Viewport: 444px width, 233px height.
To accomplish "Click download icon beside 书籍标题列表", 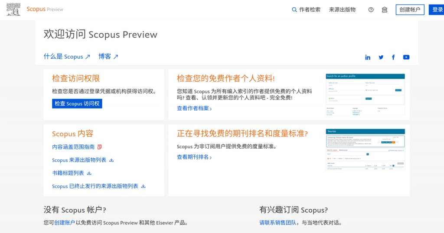I will tap(89, 173).
